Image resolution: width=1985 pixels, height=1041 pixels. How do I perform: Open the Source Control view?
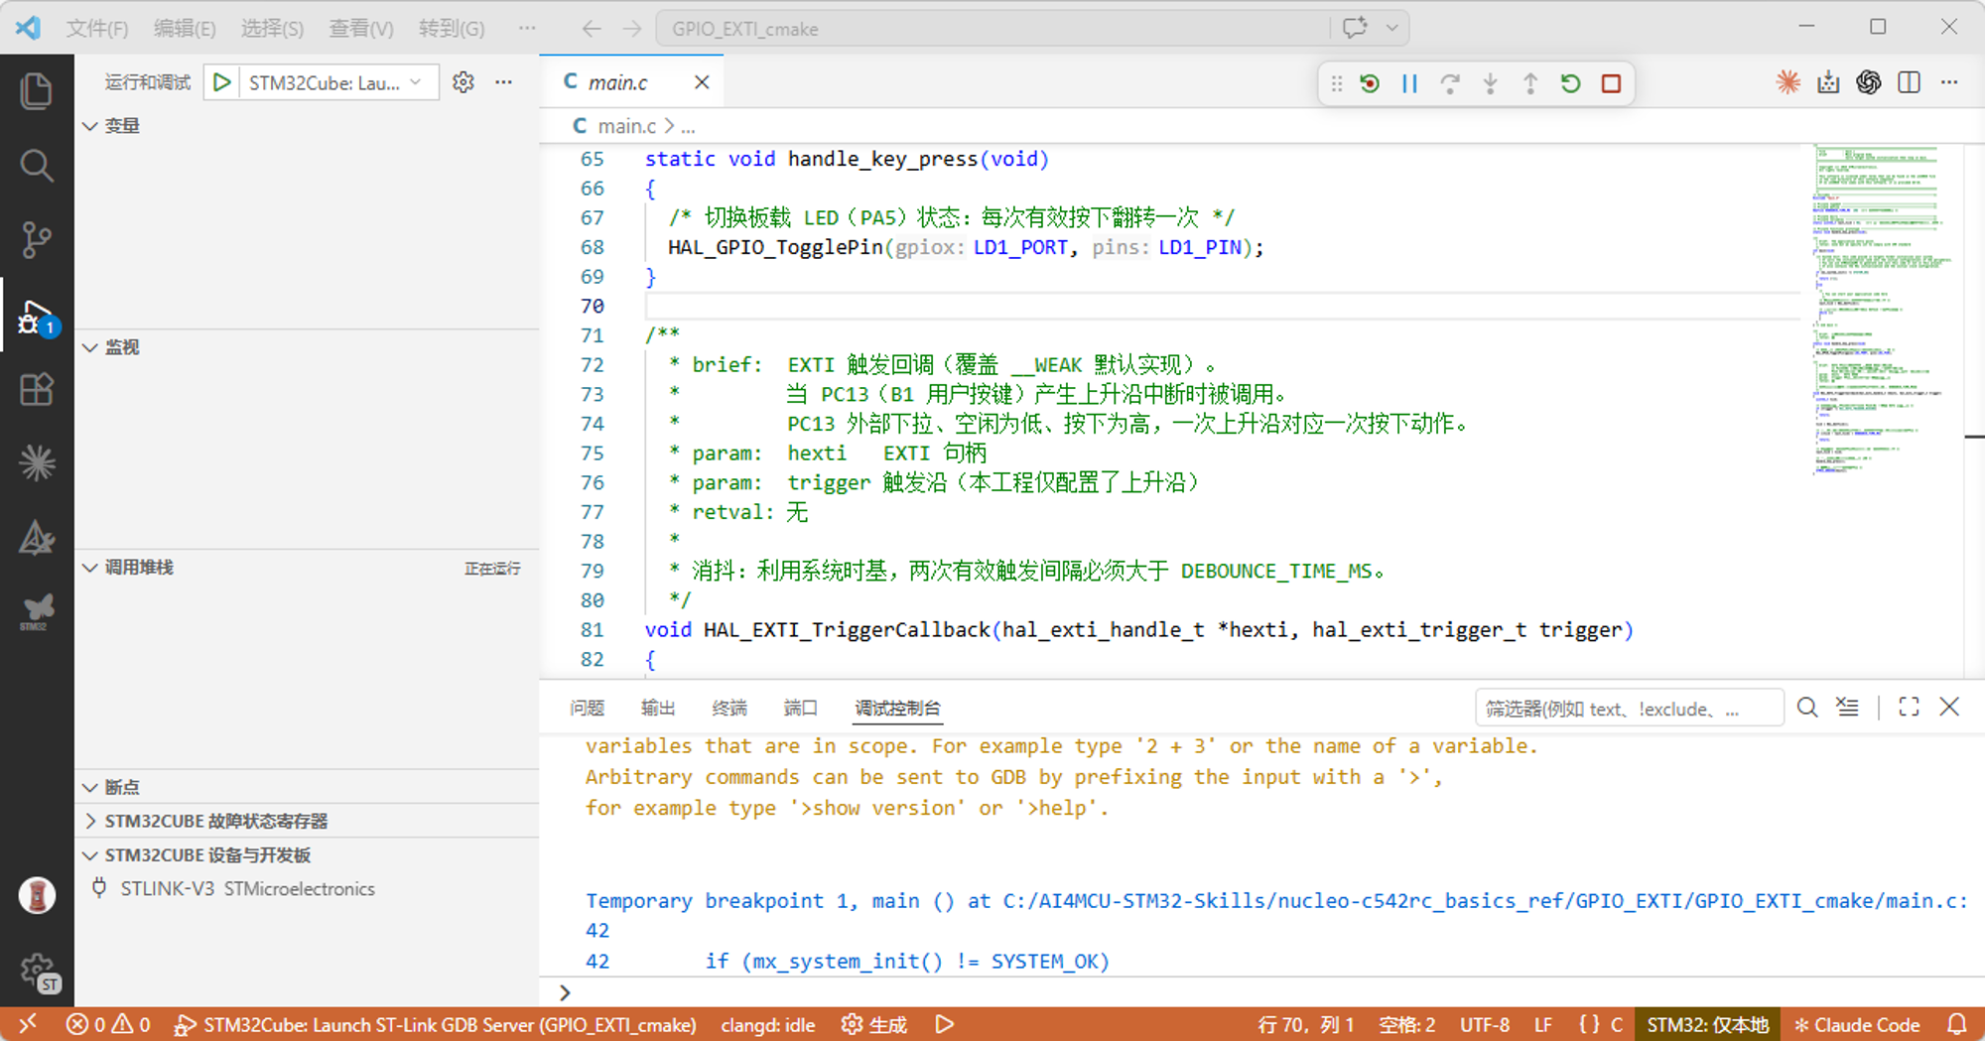(37, 240)
